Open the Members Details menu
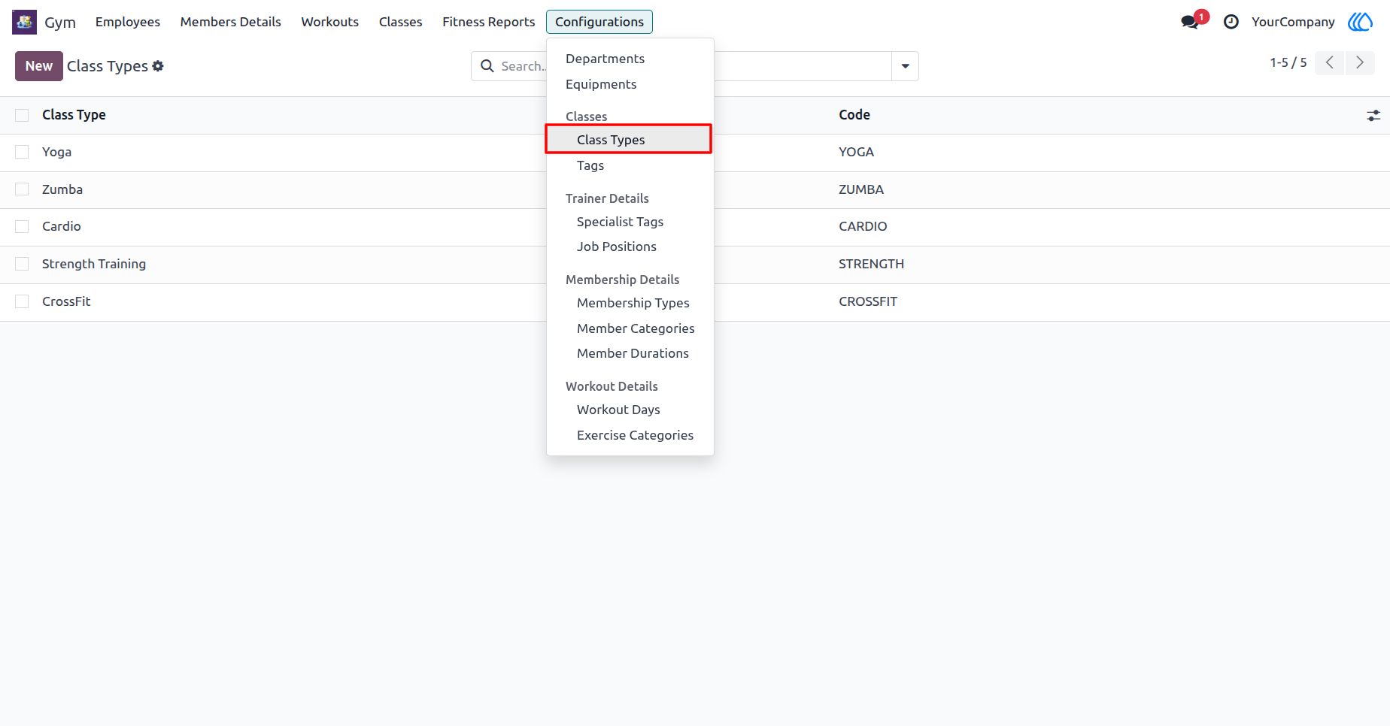Screen dimensions: 1390x726 click(x=231, y=22)
